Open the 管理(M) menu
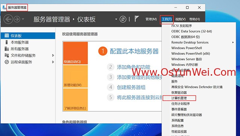The height and width of the screenshot is (136, 240). pos(151,19)
